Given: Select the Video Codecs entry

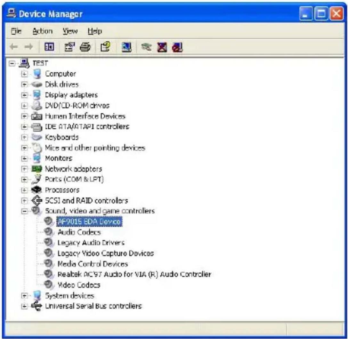Looking at the screenshot, I should [x=79, y=285].
